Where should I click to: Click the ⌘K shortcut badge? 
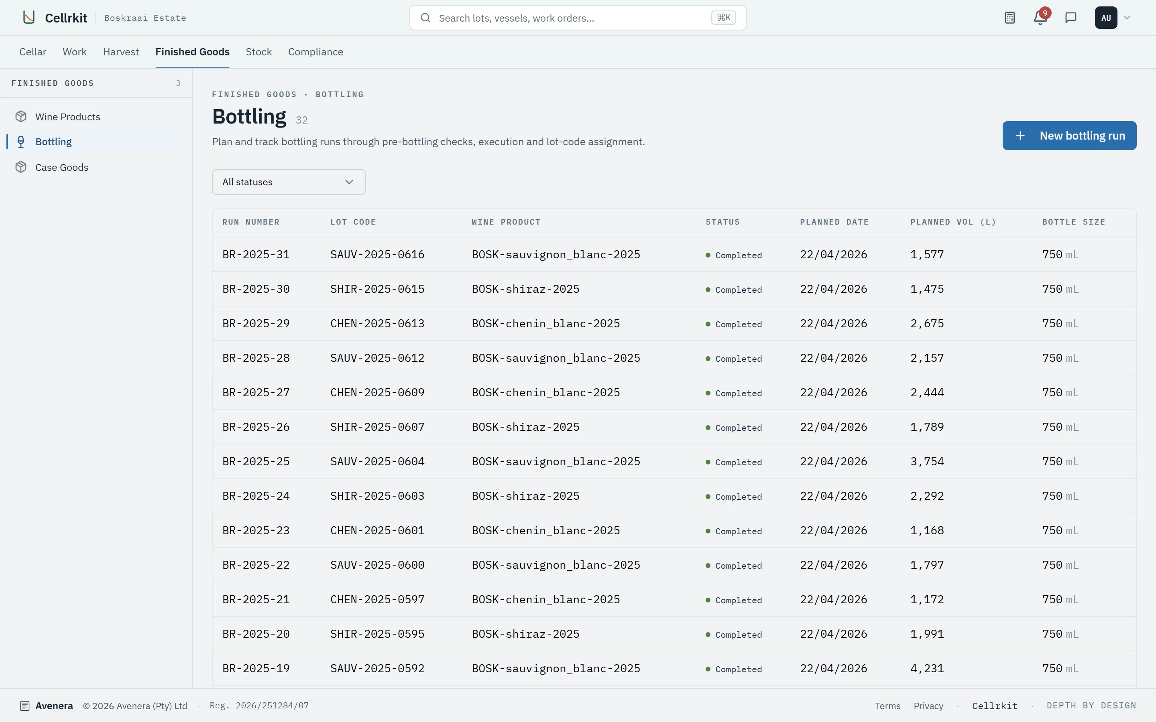(723, 18)
